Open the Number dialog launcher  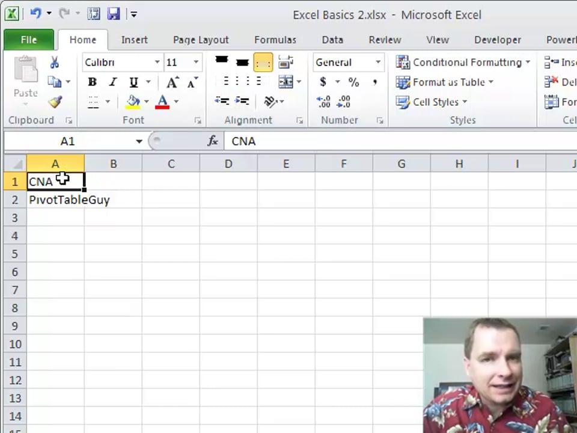(x=380, y=120)
